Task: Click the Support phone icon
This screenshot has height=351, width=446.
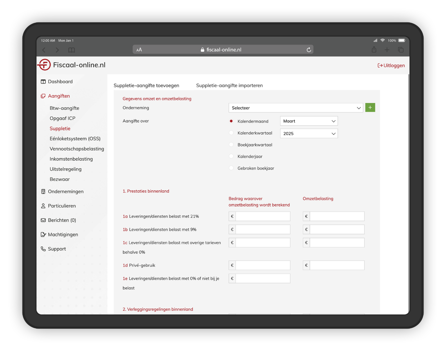Action: tap(43, 249)
